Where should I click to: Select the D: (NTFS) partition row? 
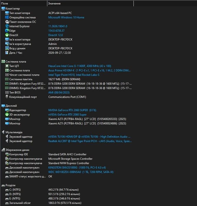tap(43, 194)
